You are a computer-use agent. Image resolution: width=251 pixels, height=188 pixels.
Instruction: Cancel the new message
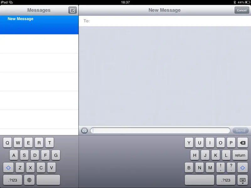(242, 10)
